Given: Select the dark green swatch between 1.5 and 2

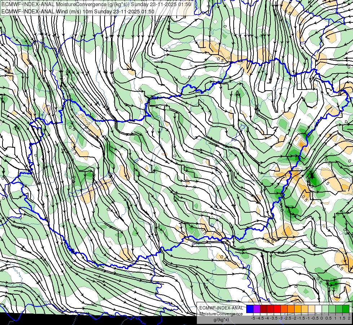Looking at the screenshot, I should [346, 309].
